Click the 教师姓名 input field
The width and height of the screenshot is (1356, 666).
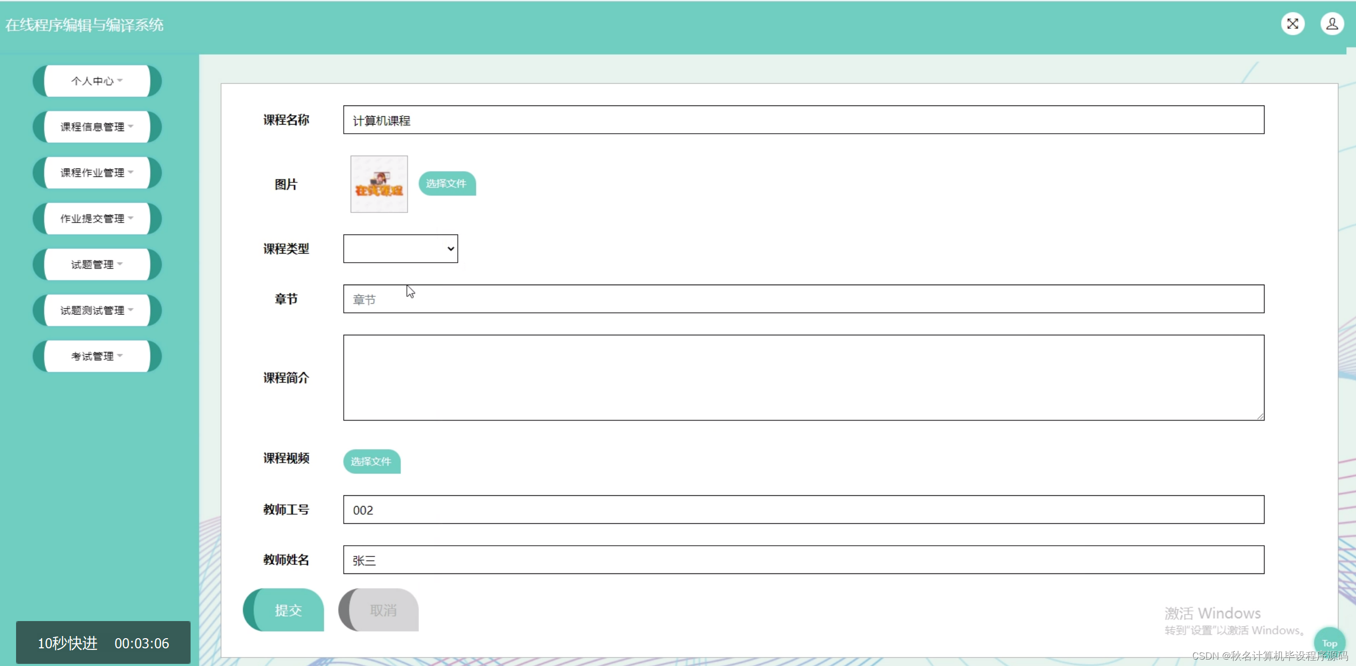(803, 560)
